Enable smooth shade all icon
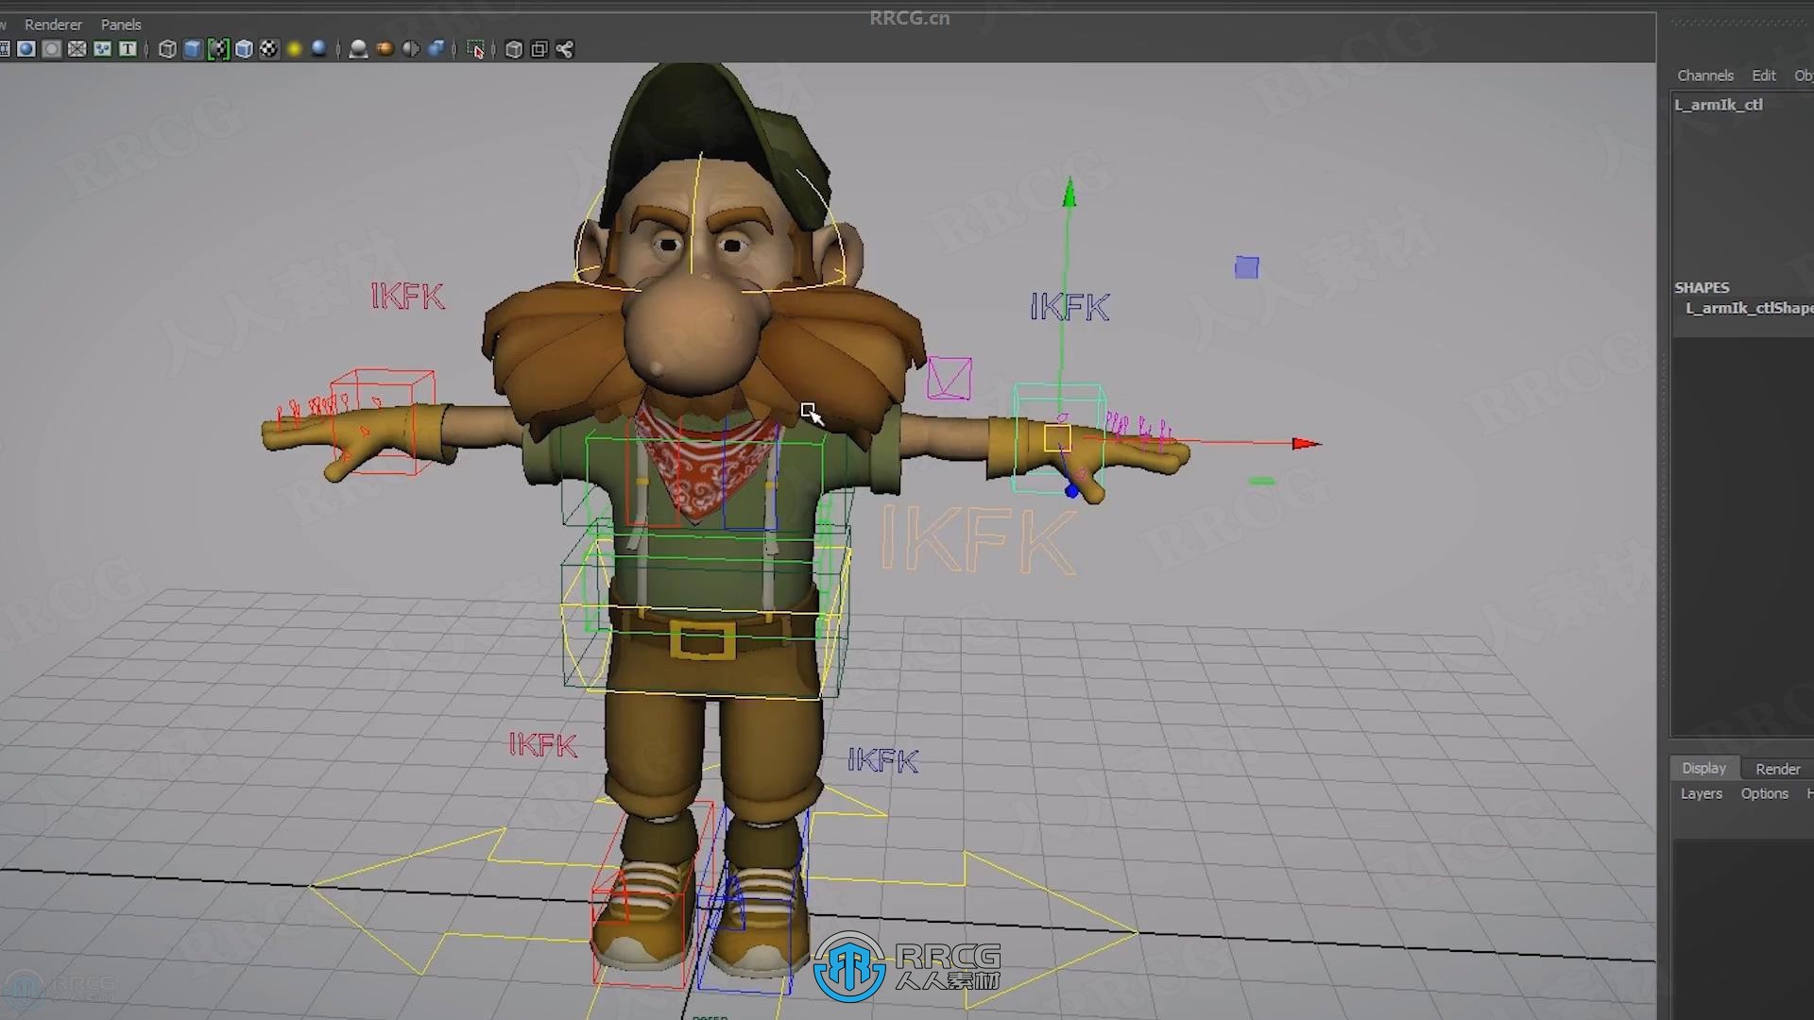1814x1020 pixels. [193, 49]
